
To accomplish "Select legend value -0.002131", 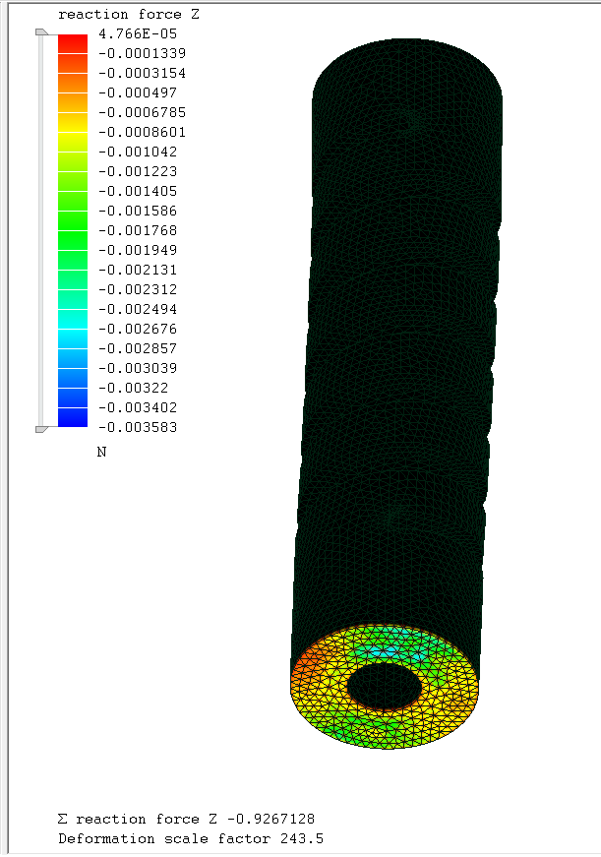I will click(x=138, y=270).
